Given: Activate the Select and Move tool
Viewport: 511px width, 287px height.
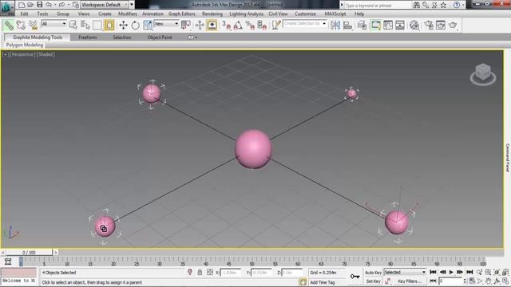Looking at the screenshot, I should (123, 25).
